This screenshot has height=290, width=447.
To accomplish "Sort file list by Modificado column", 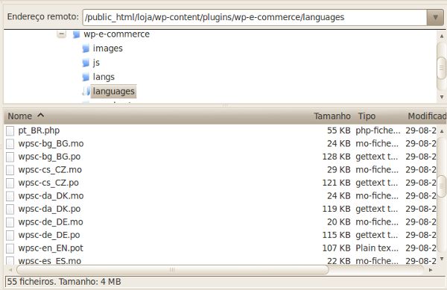I will [x=427, y=116].
